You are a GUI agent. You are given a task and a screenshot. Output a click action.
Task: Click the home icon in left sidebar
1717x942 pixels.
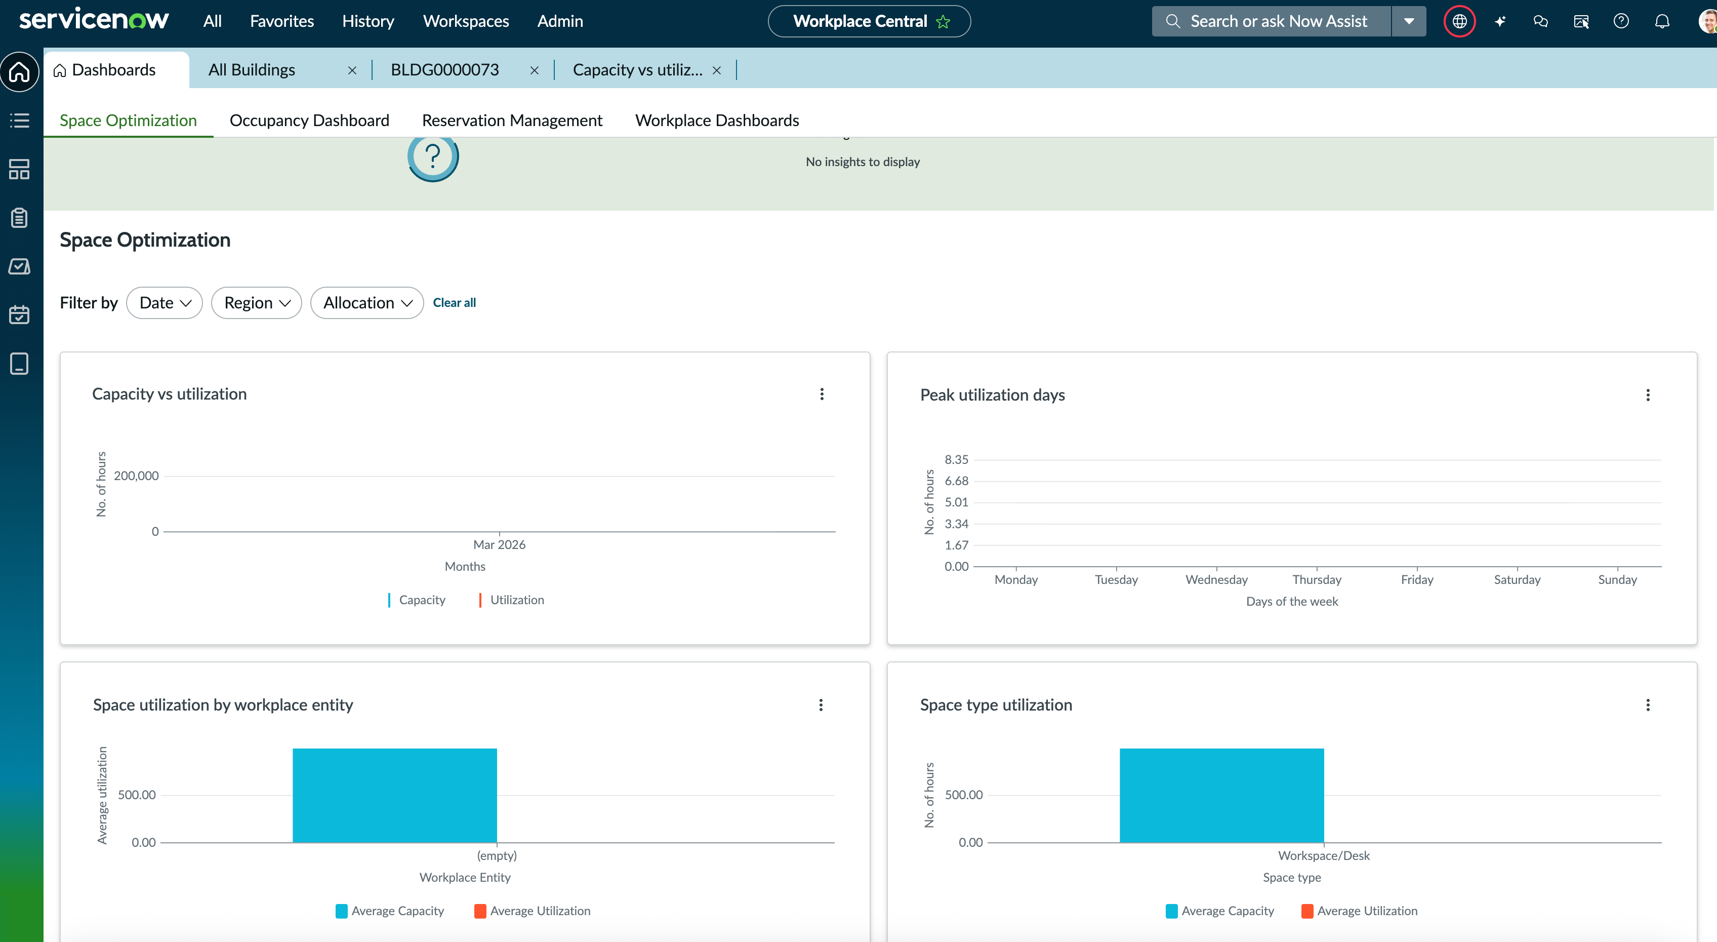click(20, 71)
